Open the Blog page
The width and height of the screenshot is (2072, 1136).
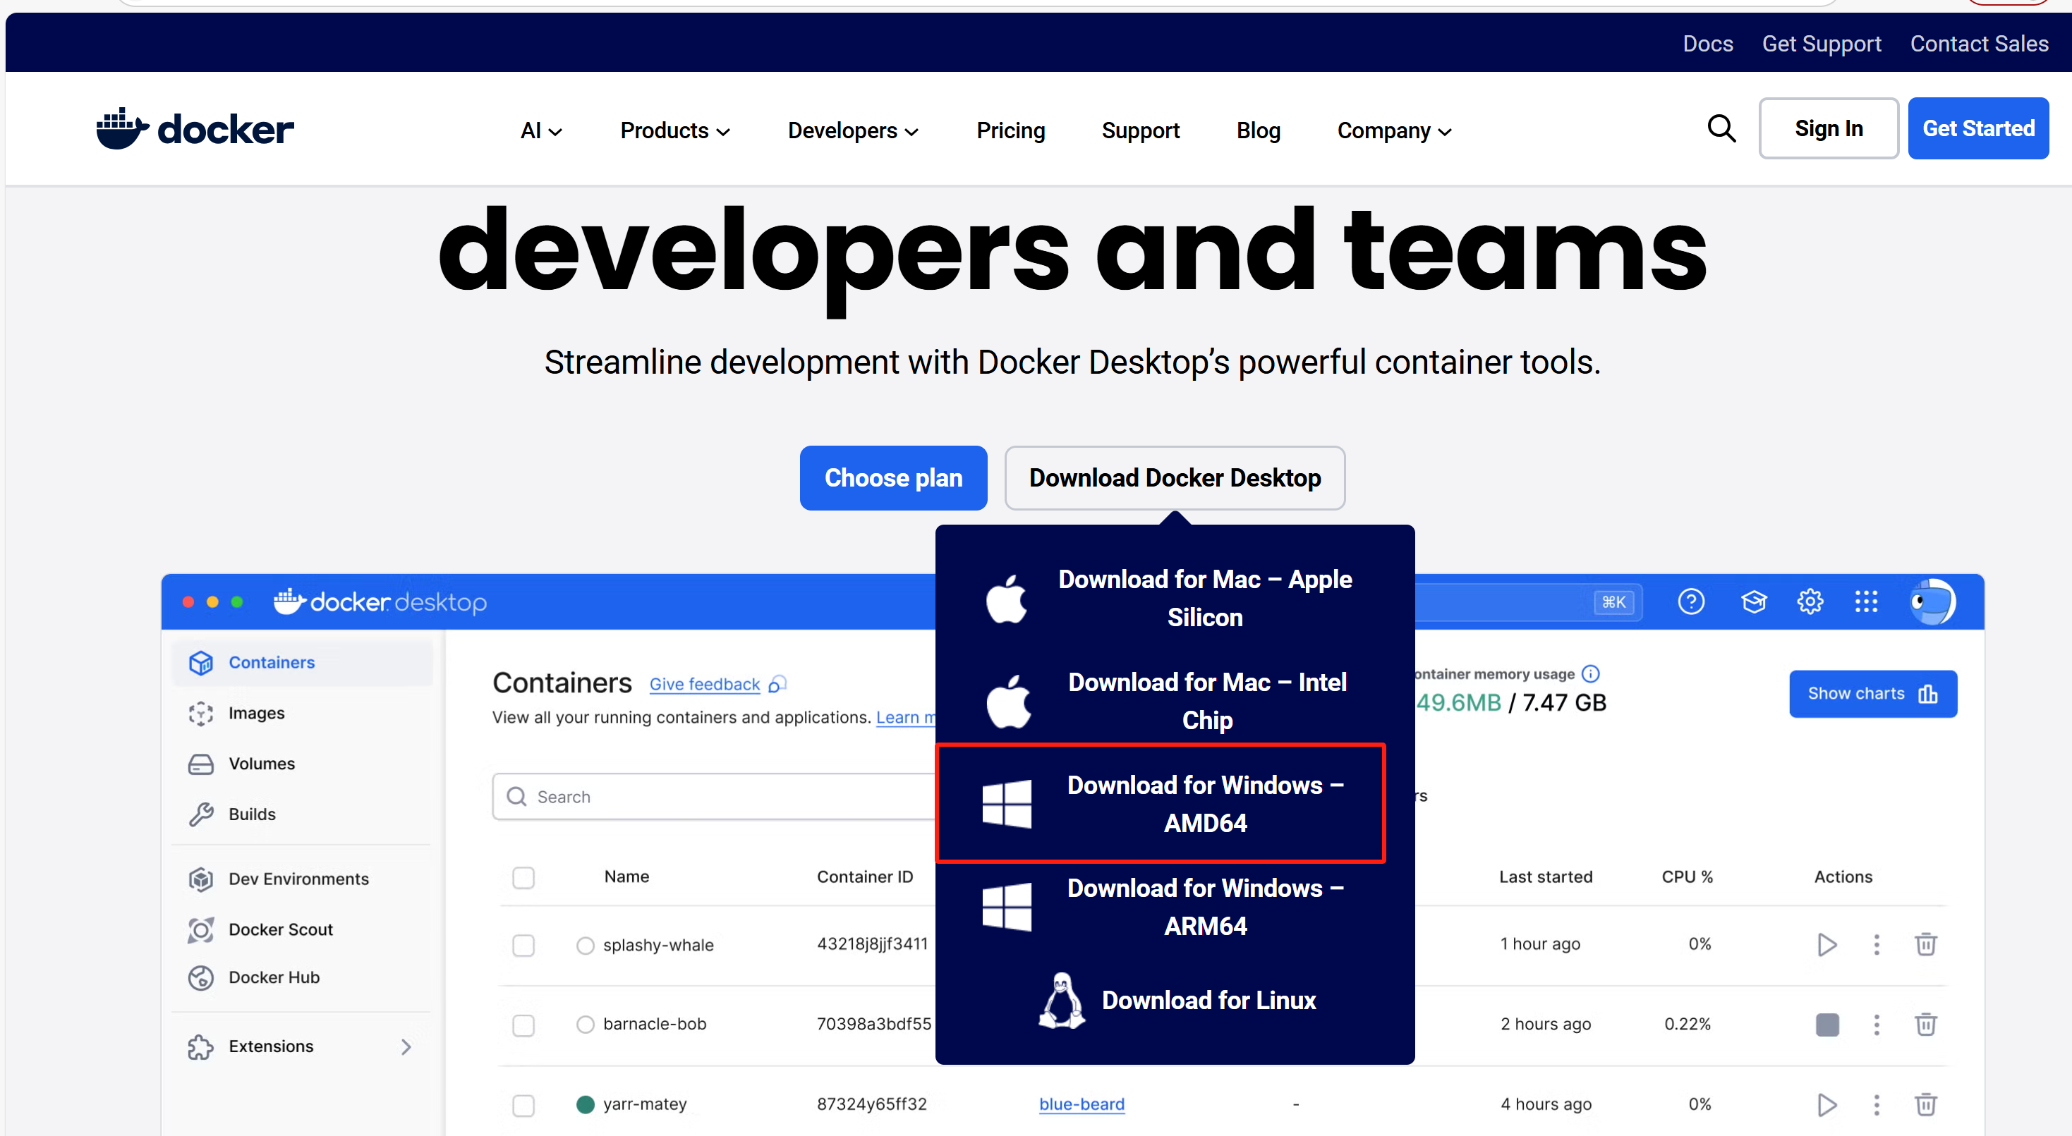pyautogui.click(x=1258, y=130)
